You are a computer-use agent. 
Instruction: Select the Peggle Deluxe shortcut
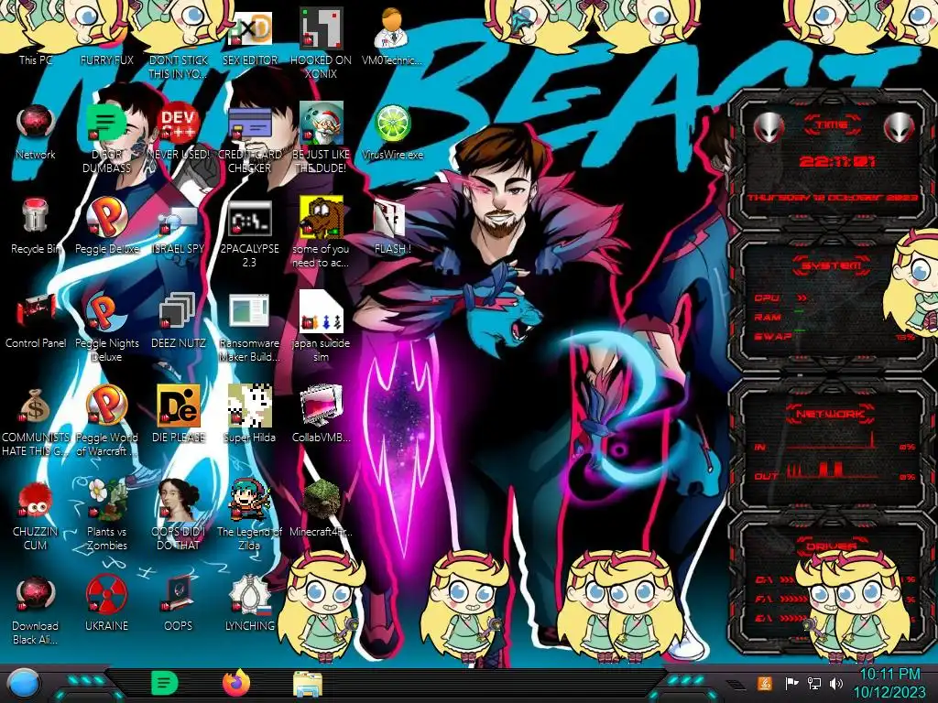(x=106, y=226)
